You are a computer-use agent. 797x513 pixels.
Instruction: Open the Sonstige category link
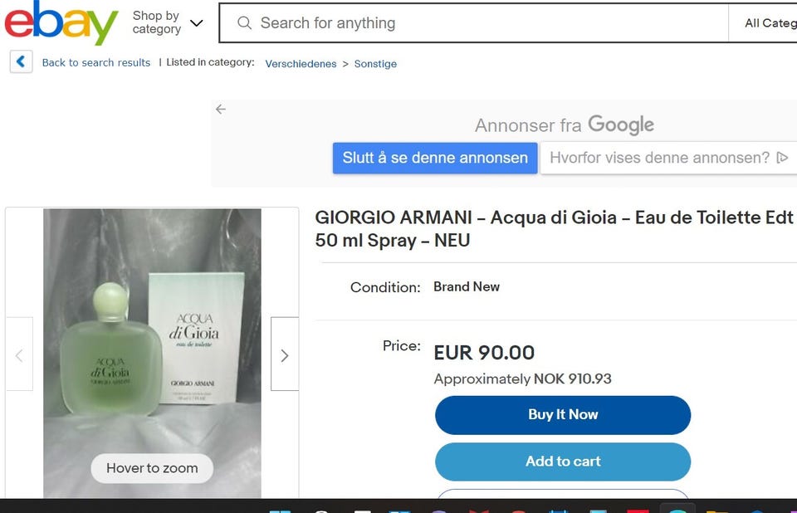coord(375,64)
